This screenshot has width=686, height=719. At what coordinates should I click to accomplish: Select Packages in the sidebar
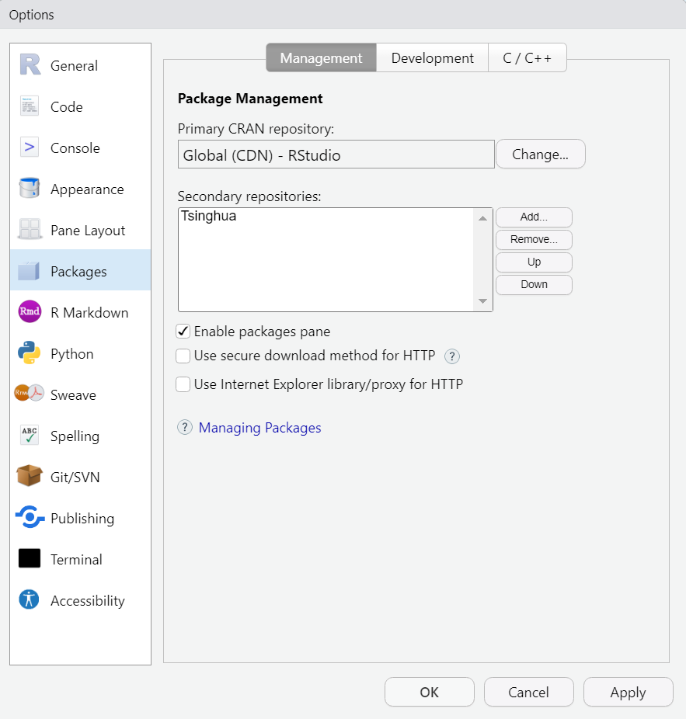pyautogui.click(x=80, y=270)
